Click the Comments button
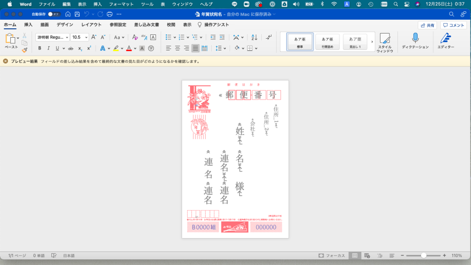The height and width of the screenshot is (265, 471). [454, 25]
